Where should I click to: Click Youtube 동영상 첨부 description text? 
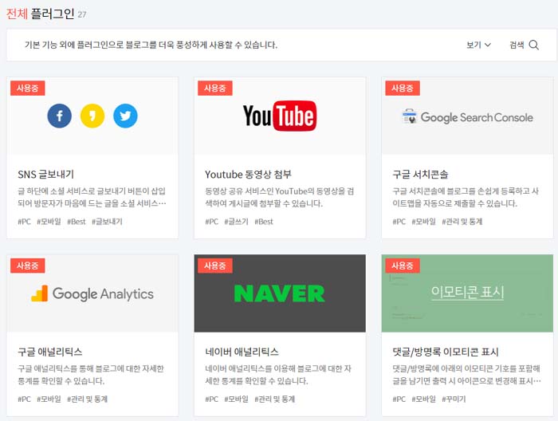point(279,197)
